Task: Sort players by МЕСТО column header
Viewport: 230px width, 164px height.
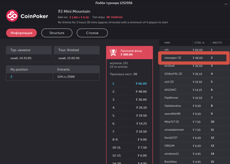Action: (x=217, y=43)
